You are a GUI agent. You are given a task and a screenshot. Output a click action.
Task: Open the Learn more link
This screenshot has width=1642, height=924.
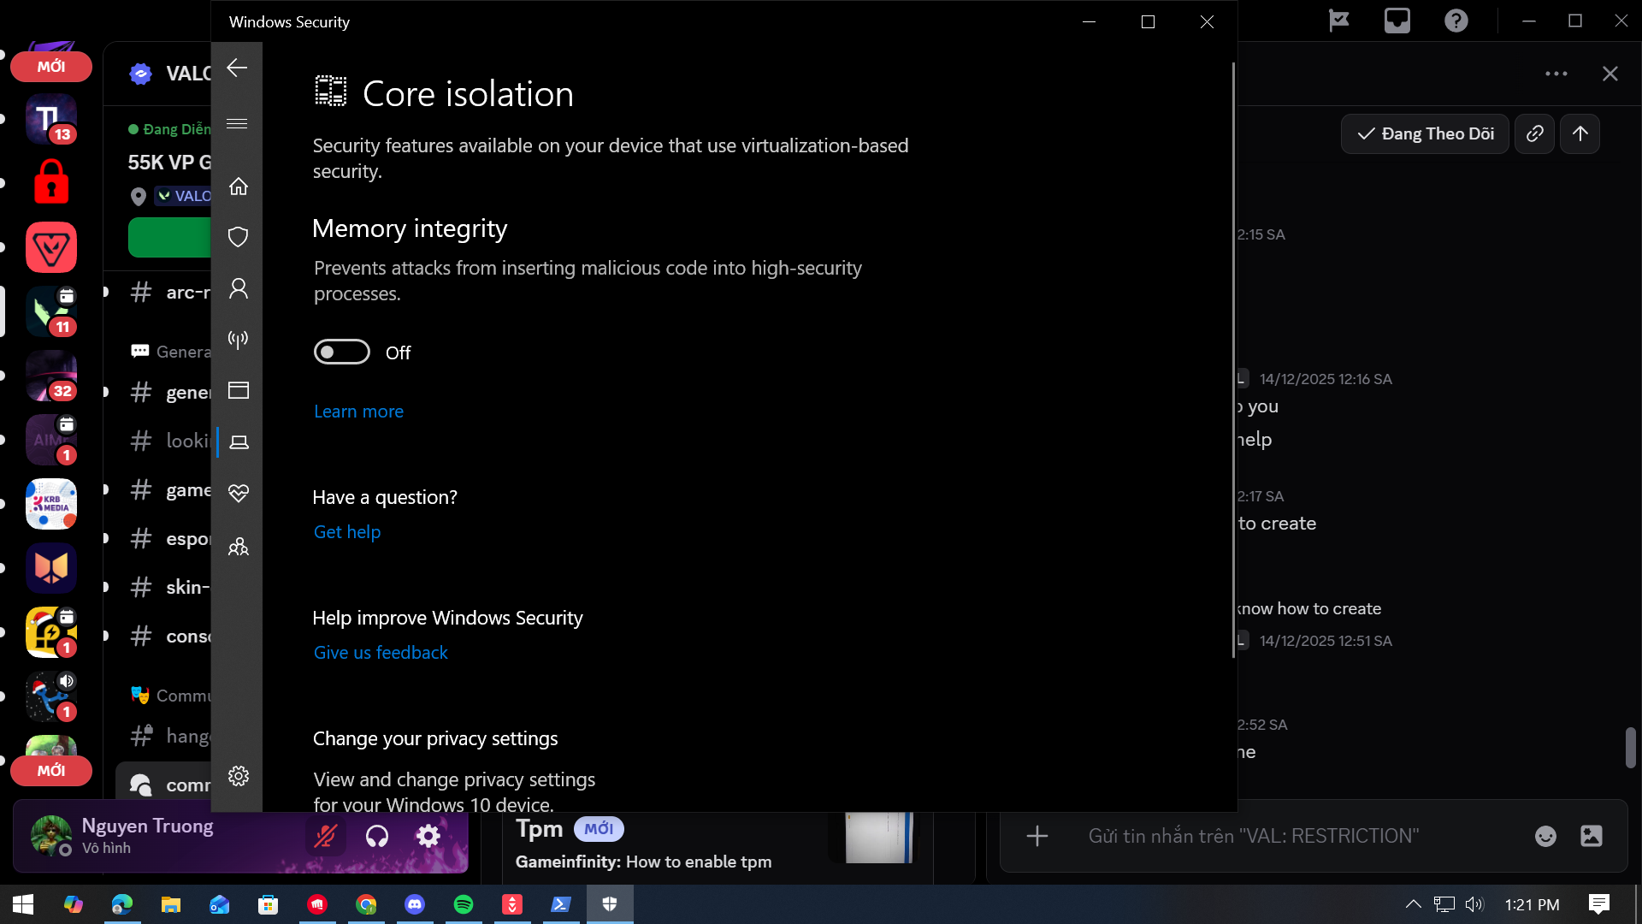click(x=358, y=412)
